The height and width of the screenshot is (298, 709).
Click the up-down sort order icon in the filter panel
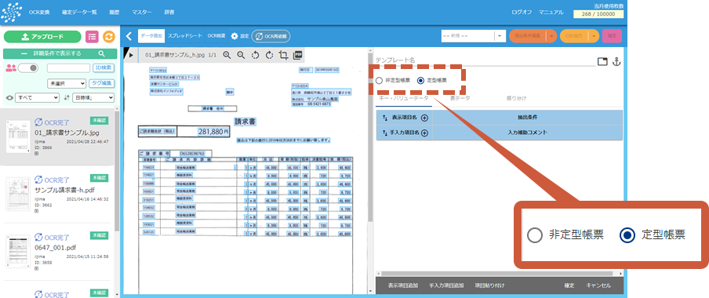click(x=67, y=97)
